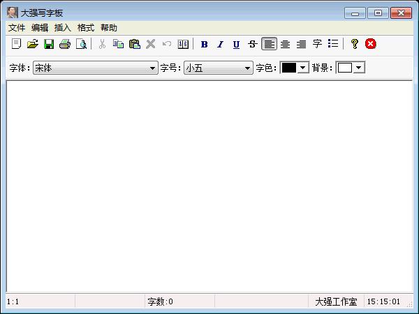The width and height of the screenshot is (419, 314).
Task: Open the 文件 menu
Action: 17,28
